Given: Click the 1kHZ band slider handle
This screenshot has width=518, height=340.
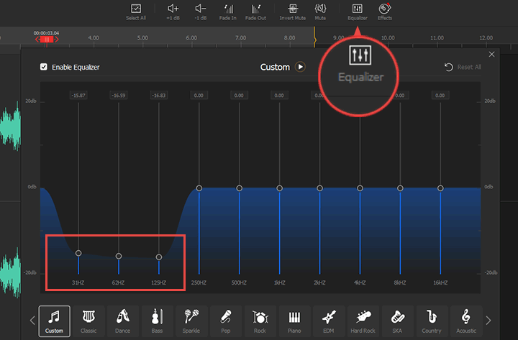Looking at the screenshot, I should click(x=279, y=188).
